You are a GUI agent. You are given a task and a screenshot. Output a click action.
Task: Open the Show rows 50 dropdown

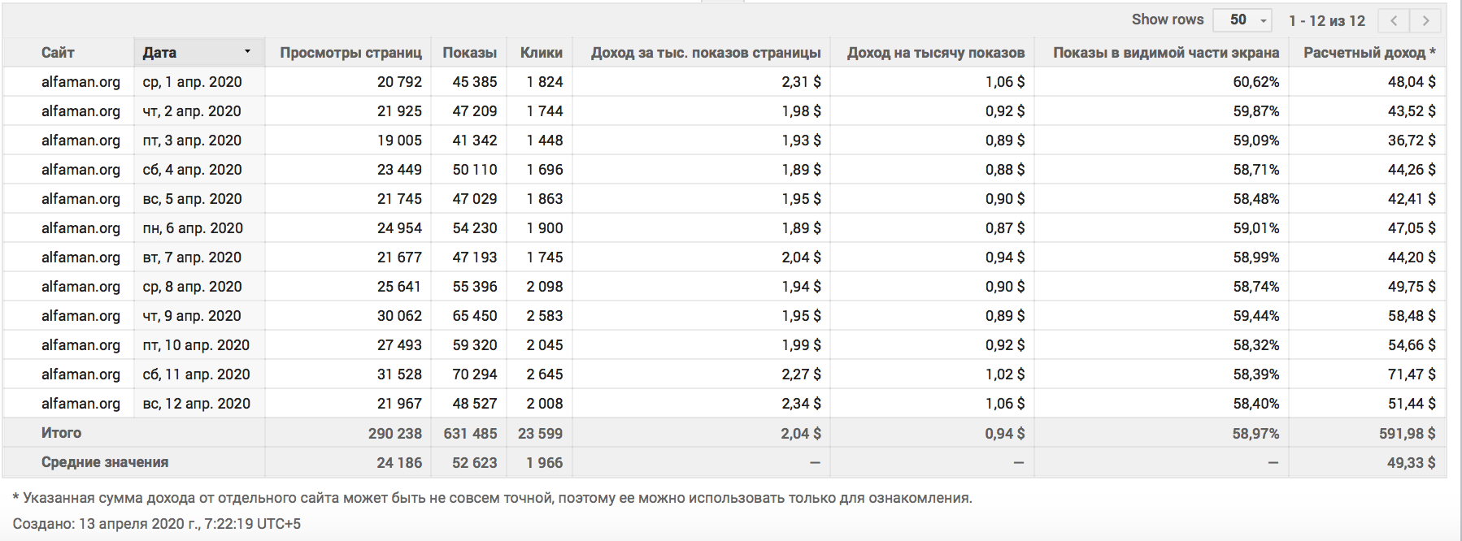[x=1242, y=20]
